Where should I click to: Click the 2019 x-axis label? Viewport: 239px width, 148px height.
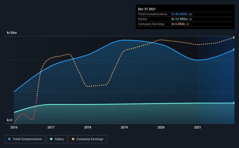point(124,127)
